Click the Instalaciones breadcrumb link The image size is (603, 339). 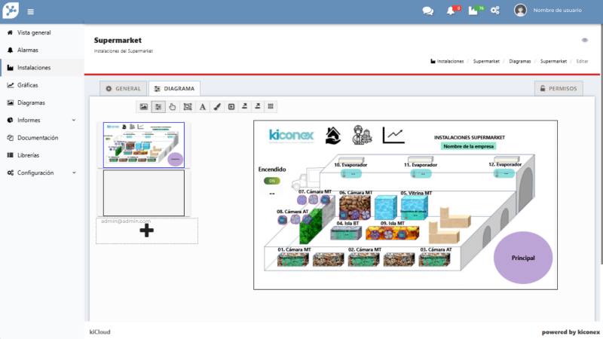[447, 61]
